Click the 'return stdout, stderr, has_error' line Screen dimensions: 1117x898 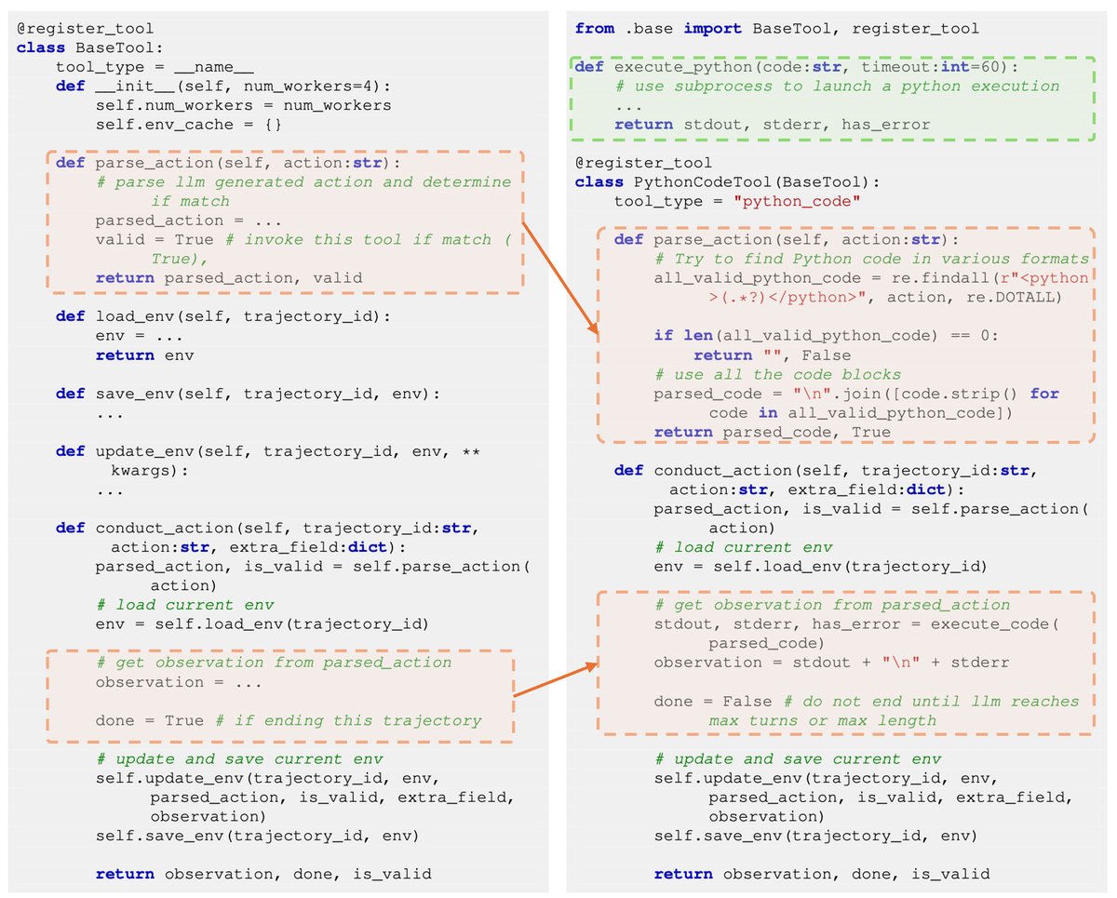coord(773,125)
